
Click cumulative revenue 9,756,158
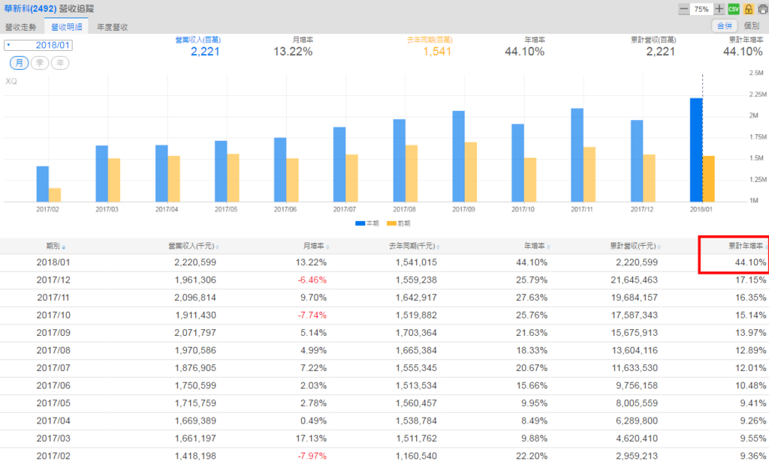coord(637,385)
